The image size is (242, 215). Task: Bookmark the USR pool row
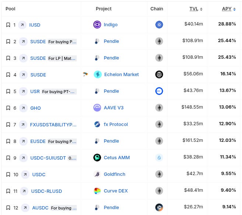(x=8, y=91)
